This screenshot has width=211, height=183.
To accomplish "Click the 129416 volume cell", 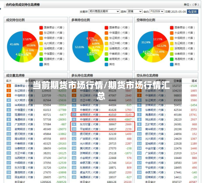I will pos(46,91).
